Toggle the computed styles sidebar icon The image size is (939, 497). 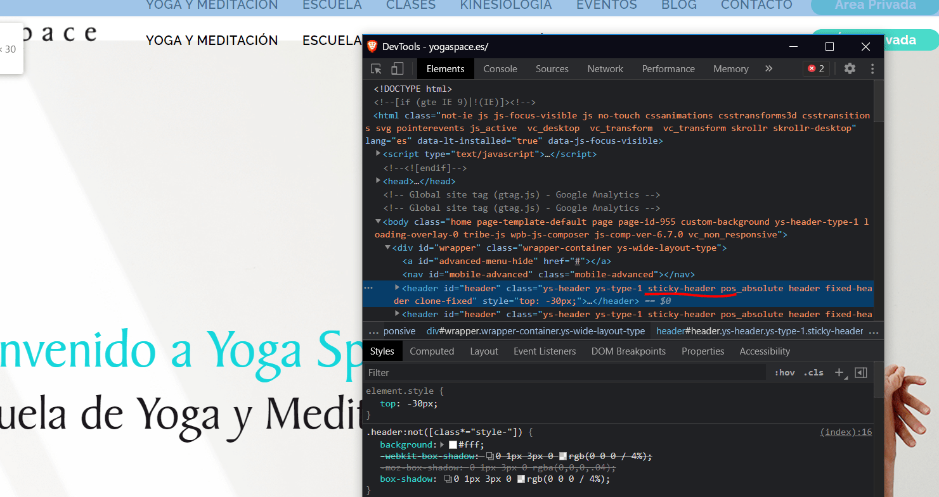860,372
